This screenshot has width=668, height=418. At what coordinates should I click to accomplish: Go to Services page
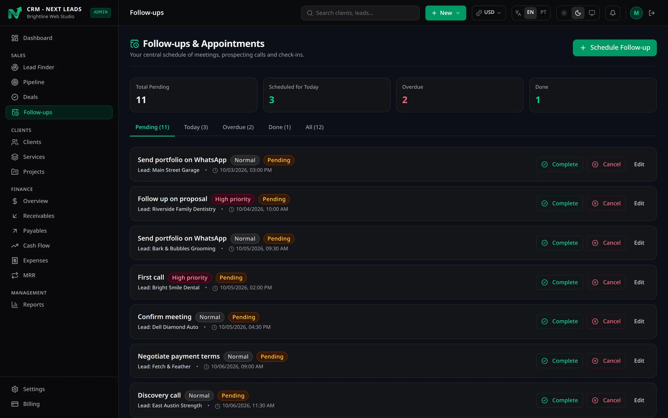point(59,157)
